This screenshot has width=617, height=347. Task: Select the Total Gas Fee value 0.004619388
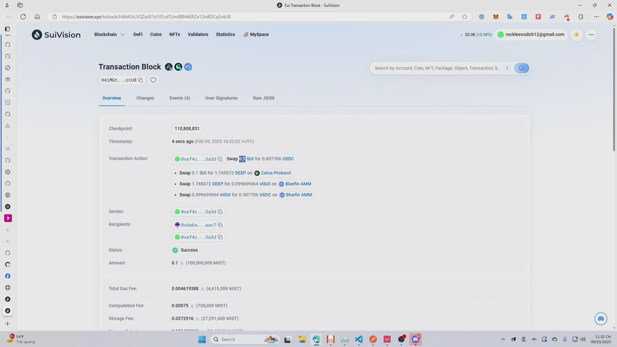tap(185, 289)
